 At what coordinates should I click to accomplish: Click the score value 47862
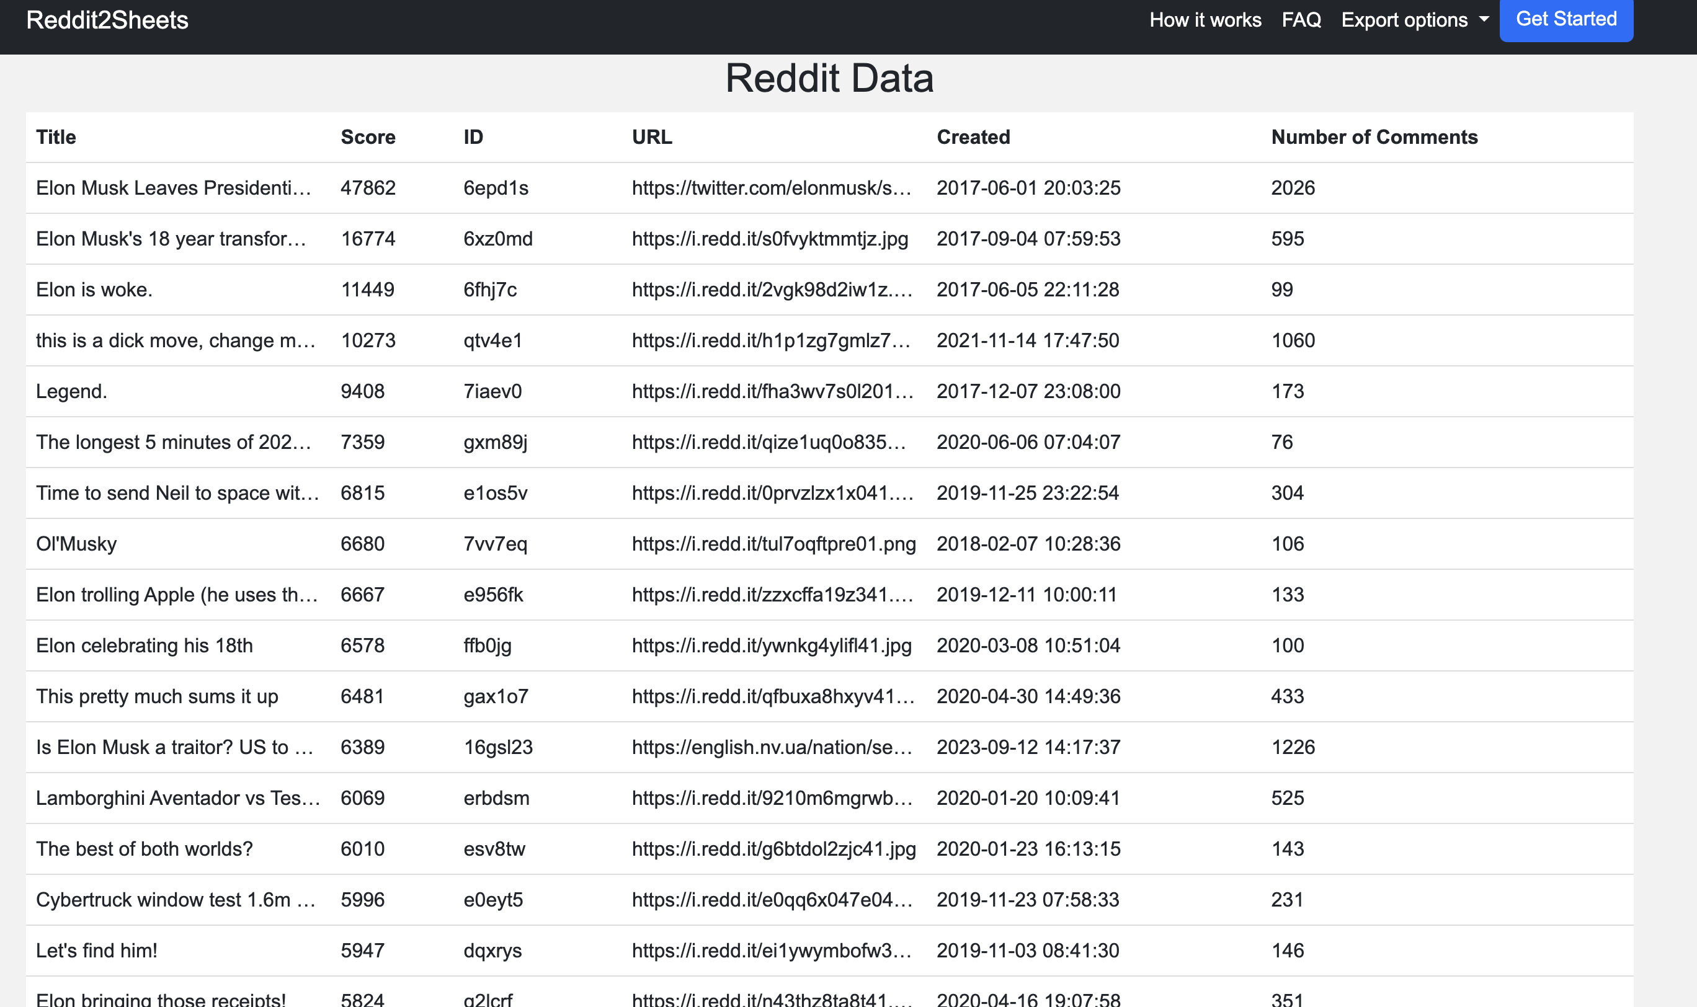pyautogui.click(x=368, y=188)
